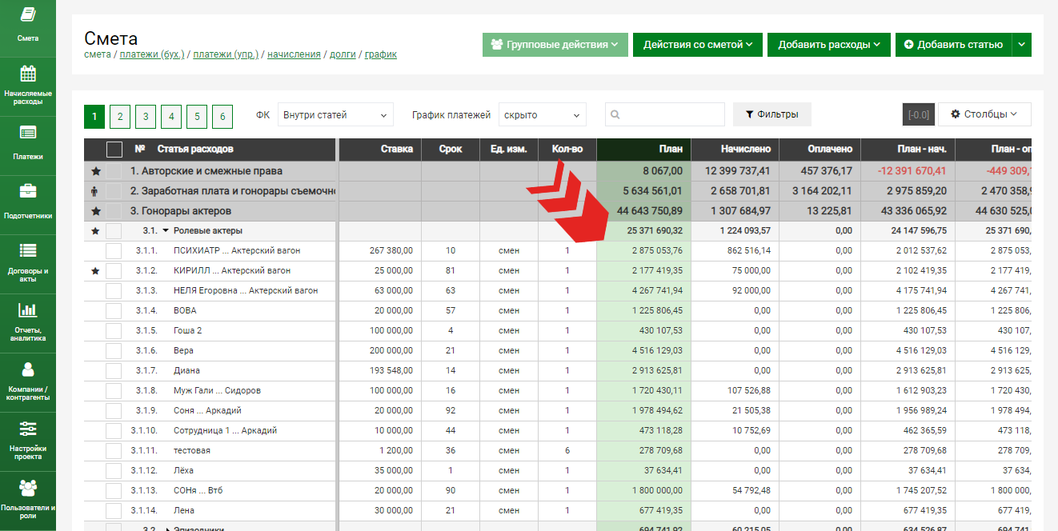1058x531 pixels.
Task: Click the Фильтры button
Action: pyautogui.click(x=771, y=114)
